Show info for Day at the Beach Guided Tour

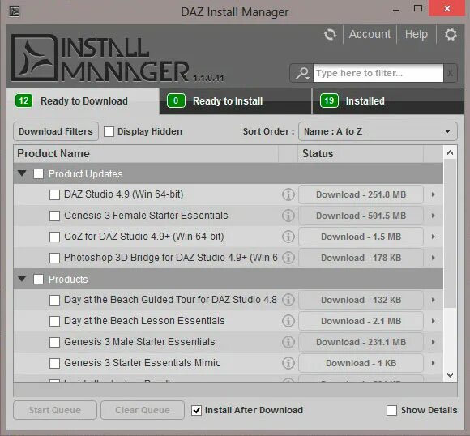point(288,300)
